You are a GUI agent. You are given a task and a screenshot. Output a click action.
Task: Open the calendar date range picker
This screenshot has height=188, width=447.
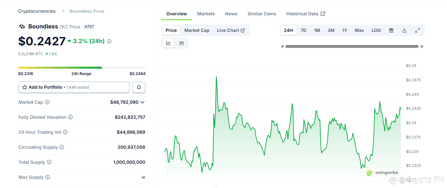pos(391,30)
